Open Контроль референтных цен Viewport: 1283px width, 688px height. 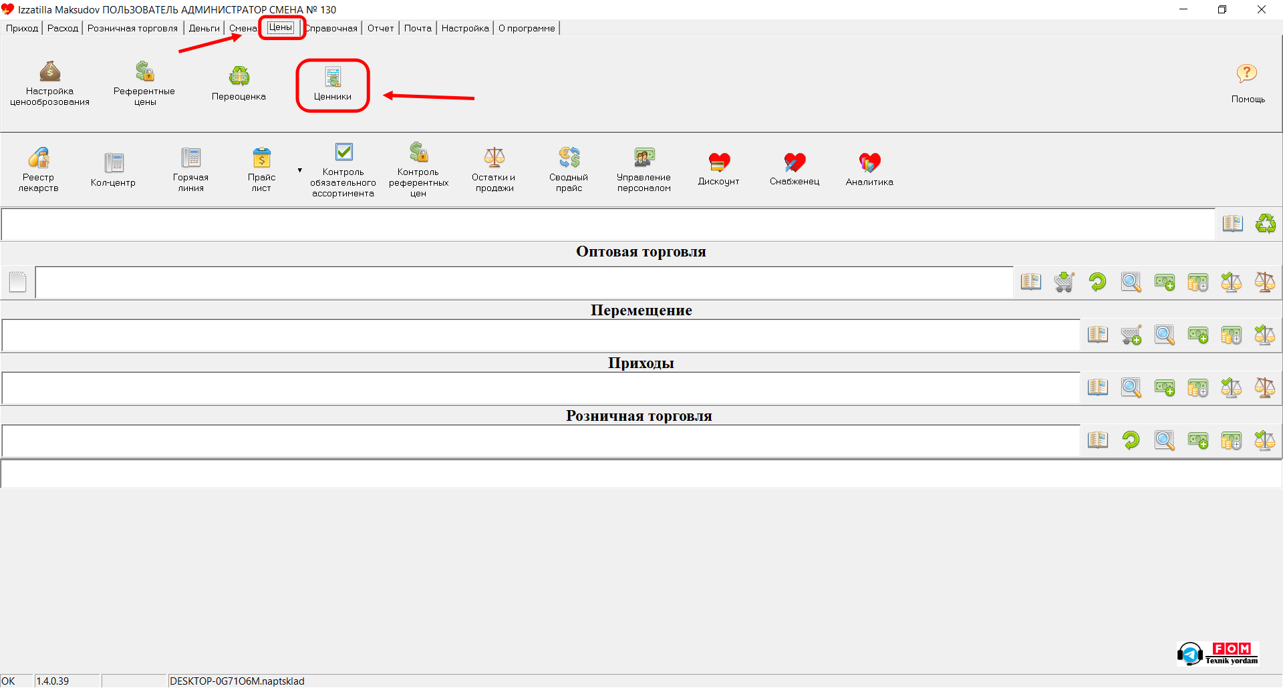418,170
